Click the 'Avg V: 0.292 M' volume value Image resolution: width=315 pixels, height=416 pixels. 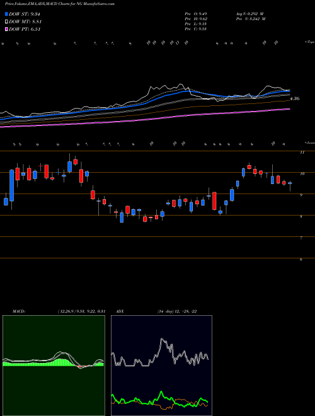(x=249, y=14)
